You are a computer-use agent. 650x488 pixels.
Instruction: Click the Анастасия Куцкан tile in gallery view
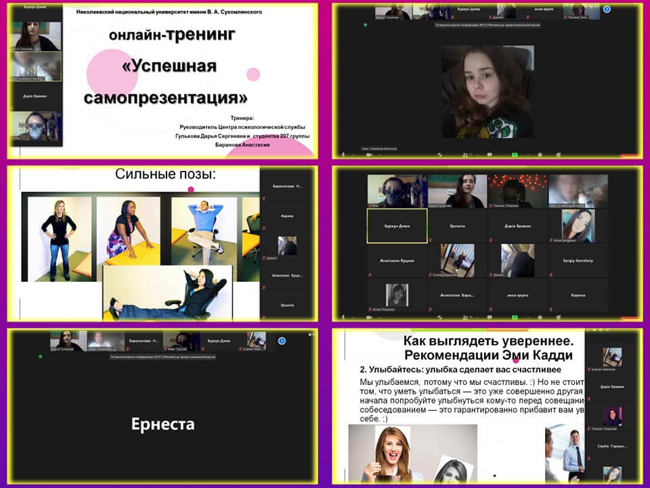point(397,260)
